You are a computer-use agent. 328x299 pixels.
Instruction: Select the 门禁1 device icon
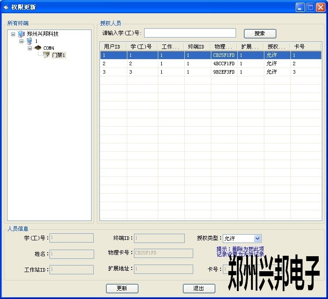(46, 55)
